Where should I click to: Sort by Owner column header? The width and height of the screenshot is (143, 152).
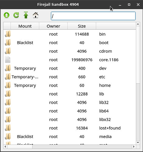coord(53,26)
